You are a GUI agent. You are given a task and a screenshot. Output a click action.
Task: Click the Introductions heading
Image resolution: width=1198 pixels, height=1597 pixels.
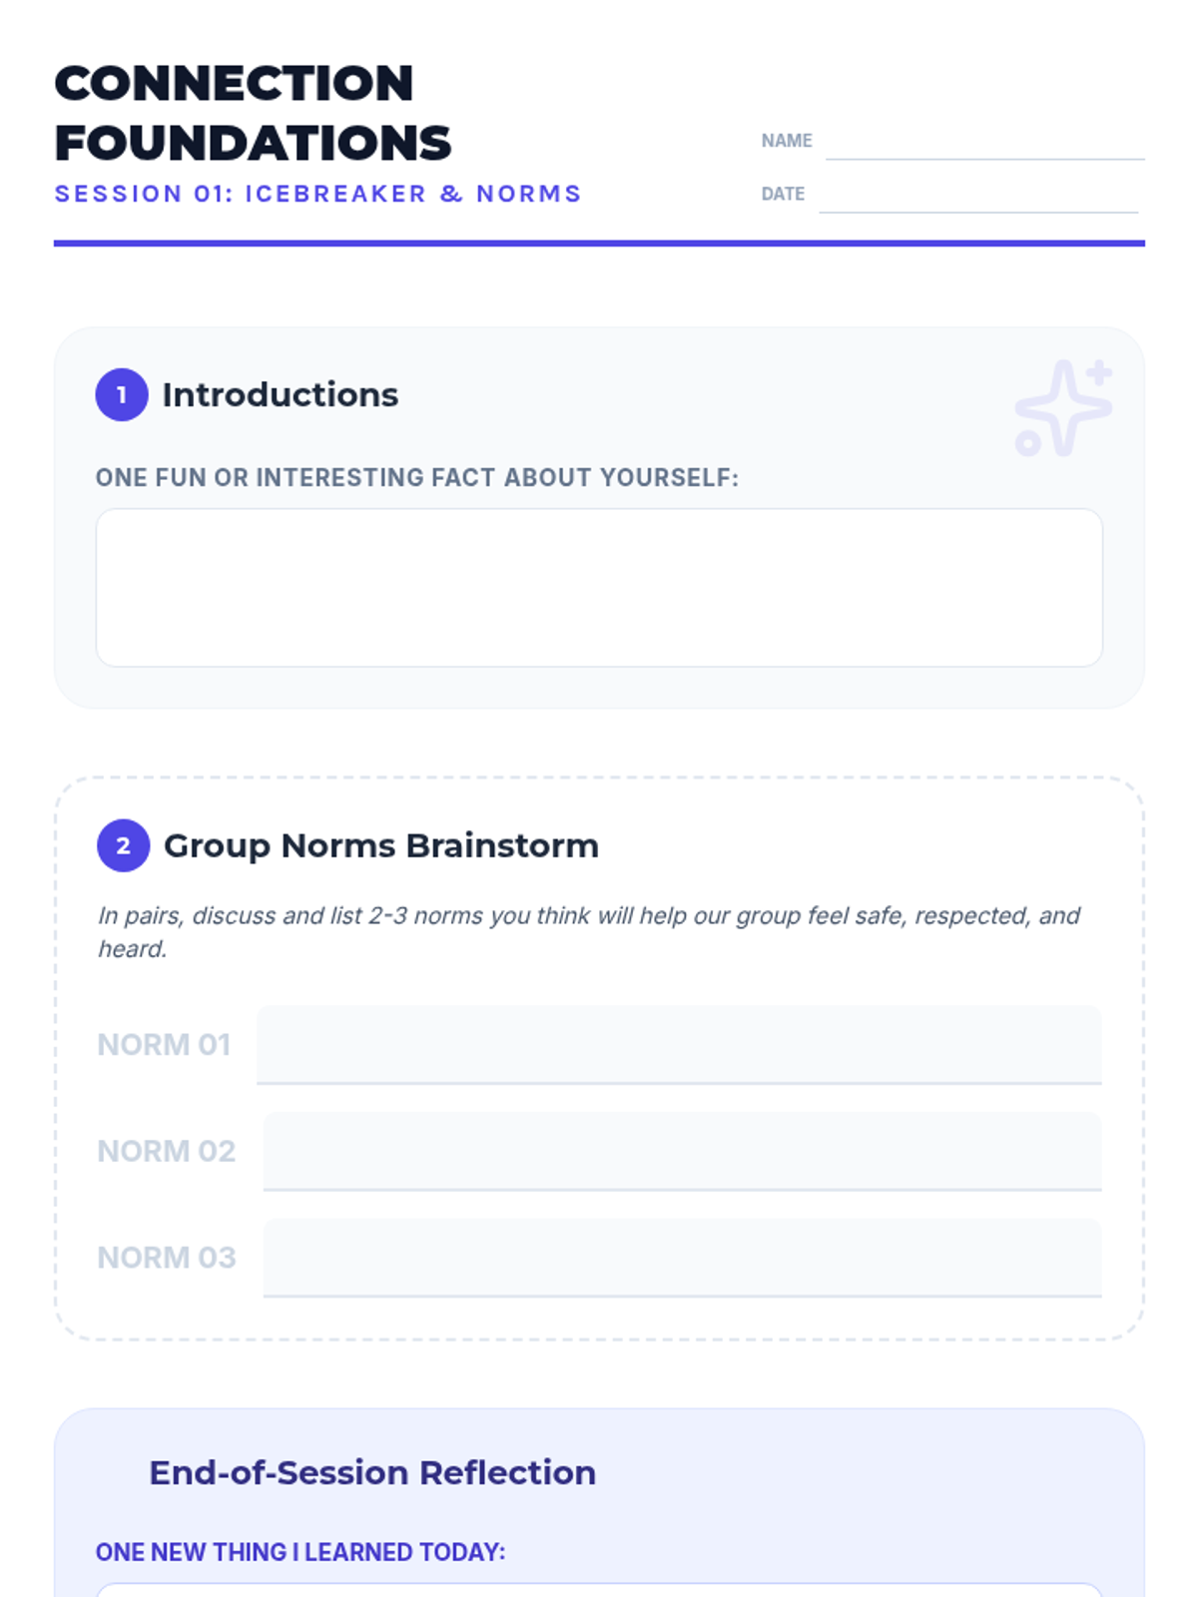[280, 395]
